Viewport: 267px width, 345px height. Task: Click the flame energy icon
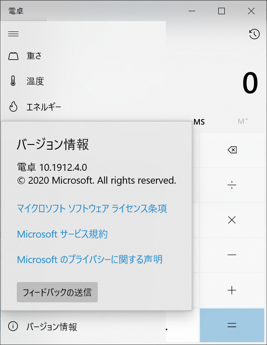[13, 107]
